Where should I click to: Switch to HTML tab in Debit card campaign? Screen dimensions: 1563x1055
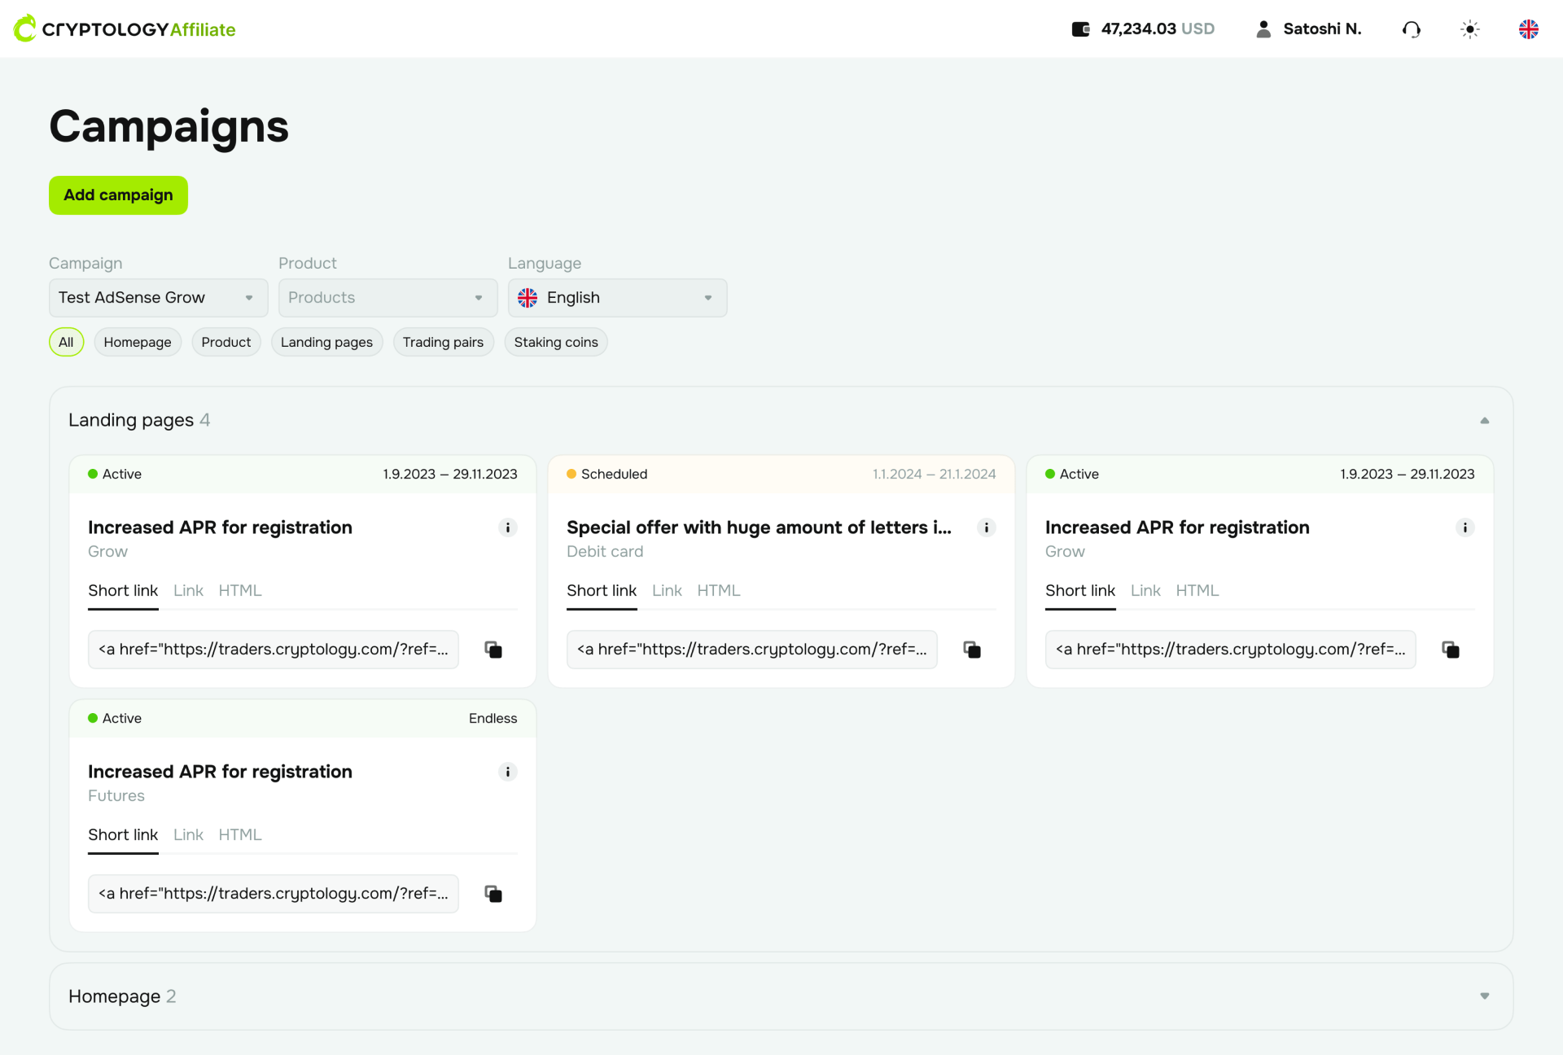pyautogui.click(x=719, y=591)
